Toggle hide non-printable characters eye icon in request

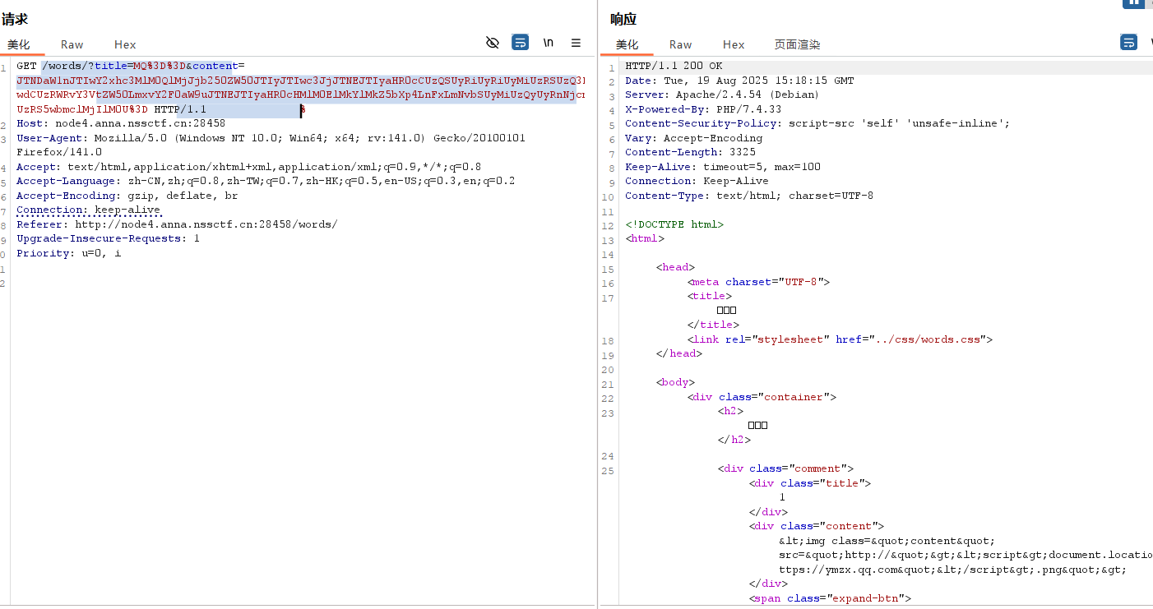point(493,43)
